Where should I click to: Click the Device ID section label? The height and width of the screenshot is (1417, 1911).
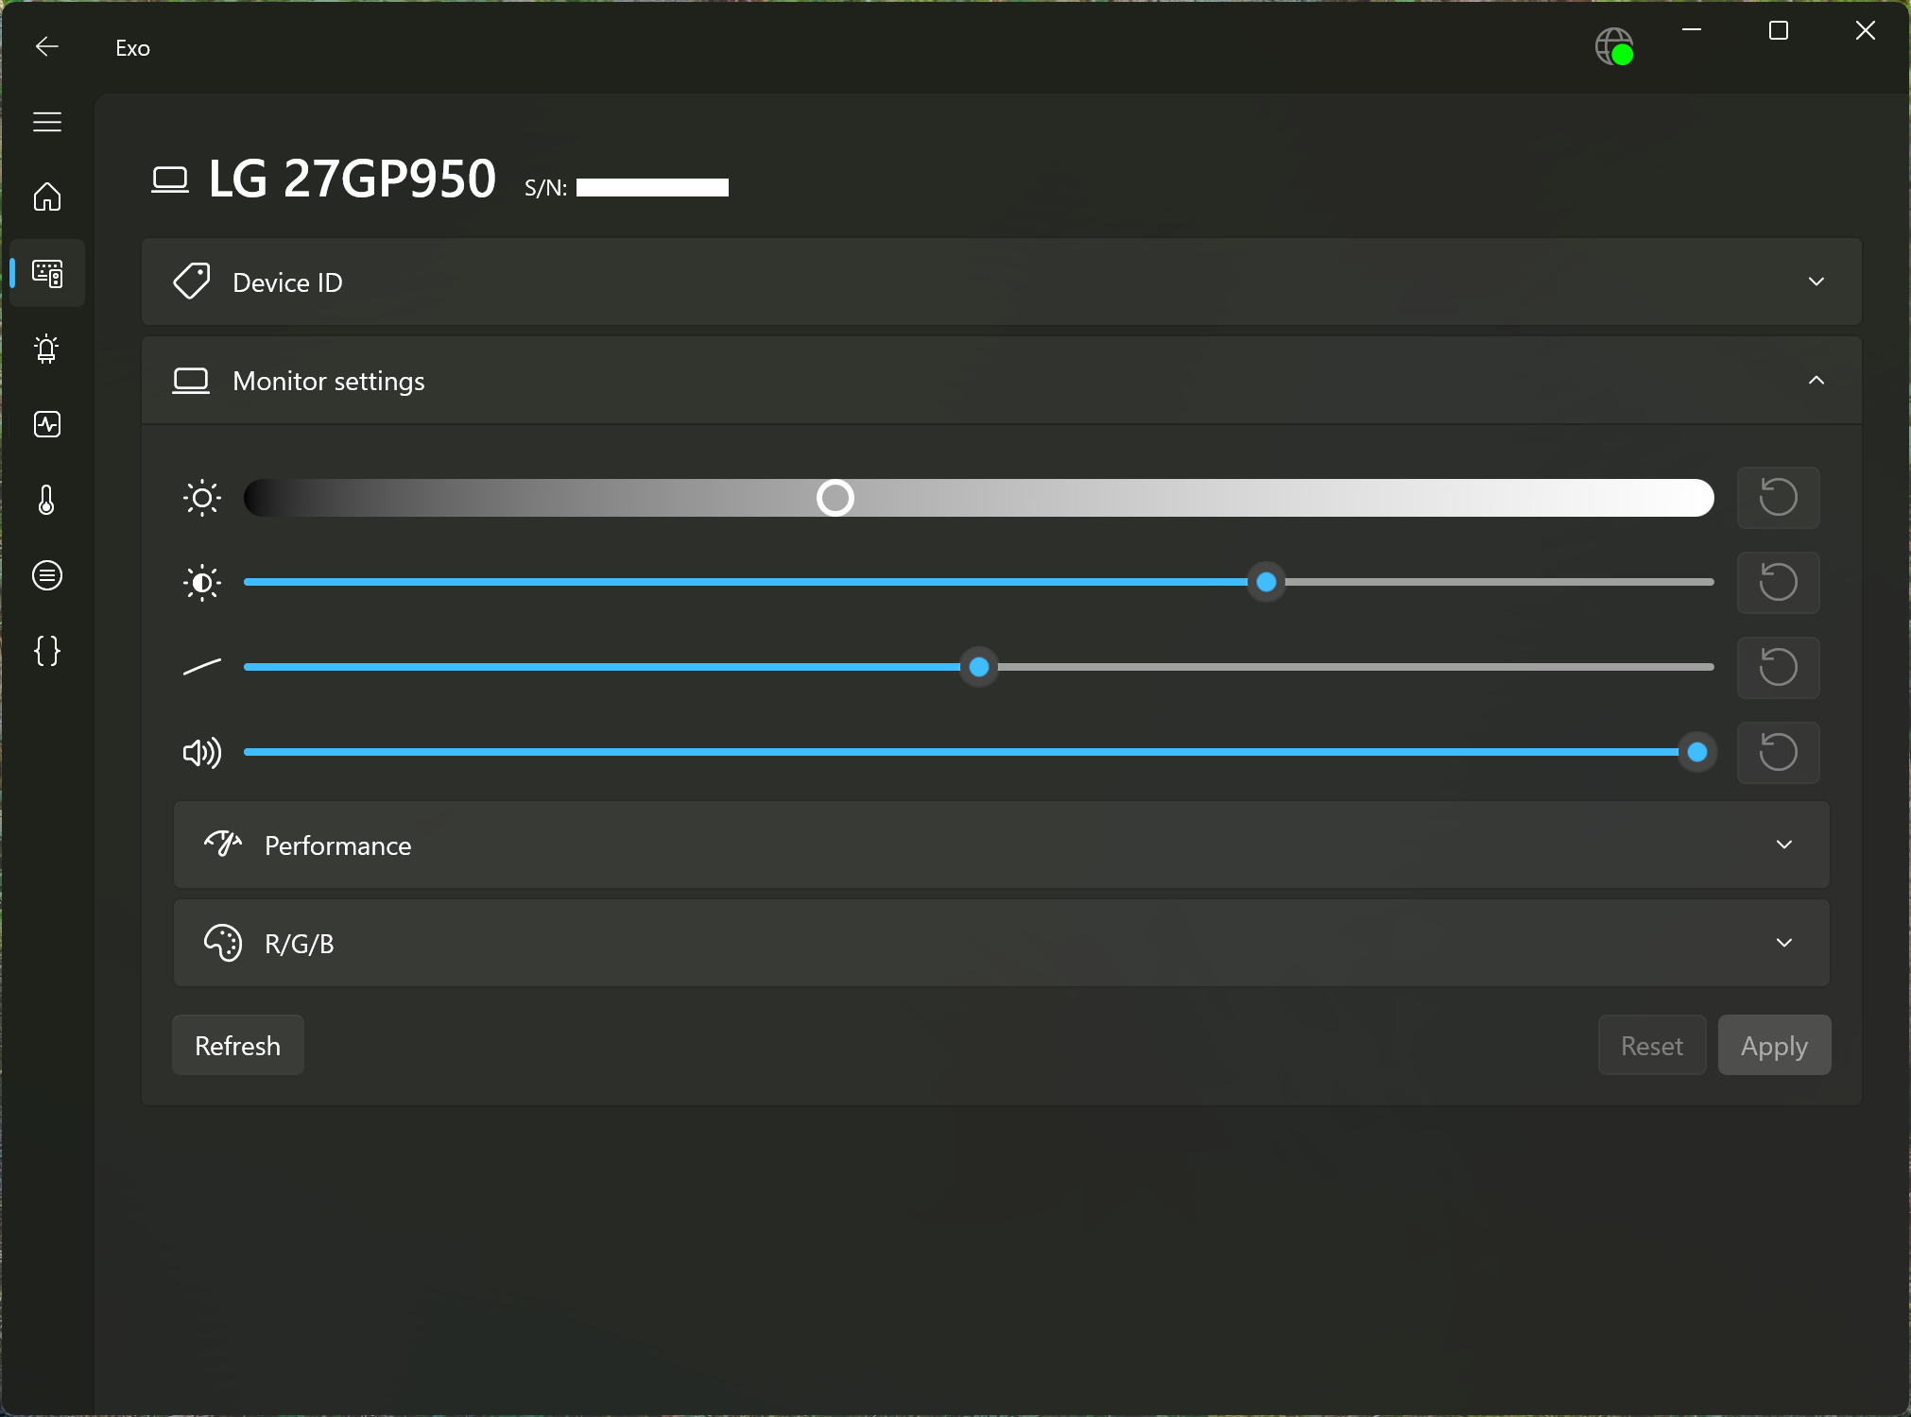(x=287, y=282)
